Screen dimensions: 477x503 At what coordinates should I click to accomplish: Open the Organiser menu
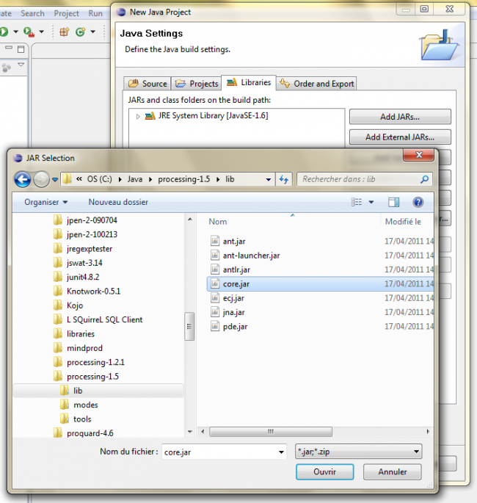pos(45,202)
